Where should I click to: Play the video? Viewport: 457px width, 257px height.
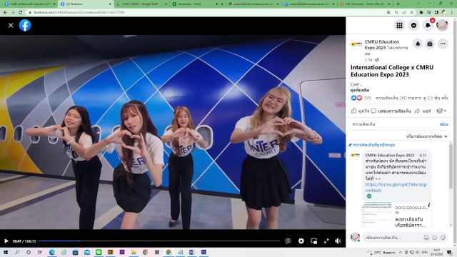click(x=6, y=241)
